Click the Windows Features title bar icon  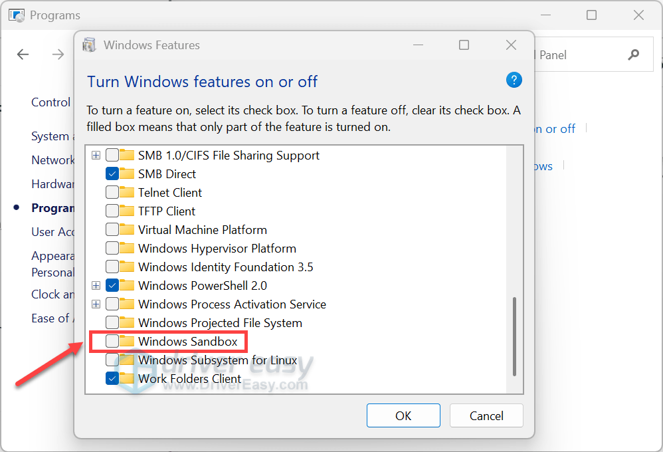pyautogui.click(x=89, y=45)
